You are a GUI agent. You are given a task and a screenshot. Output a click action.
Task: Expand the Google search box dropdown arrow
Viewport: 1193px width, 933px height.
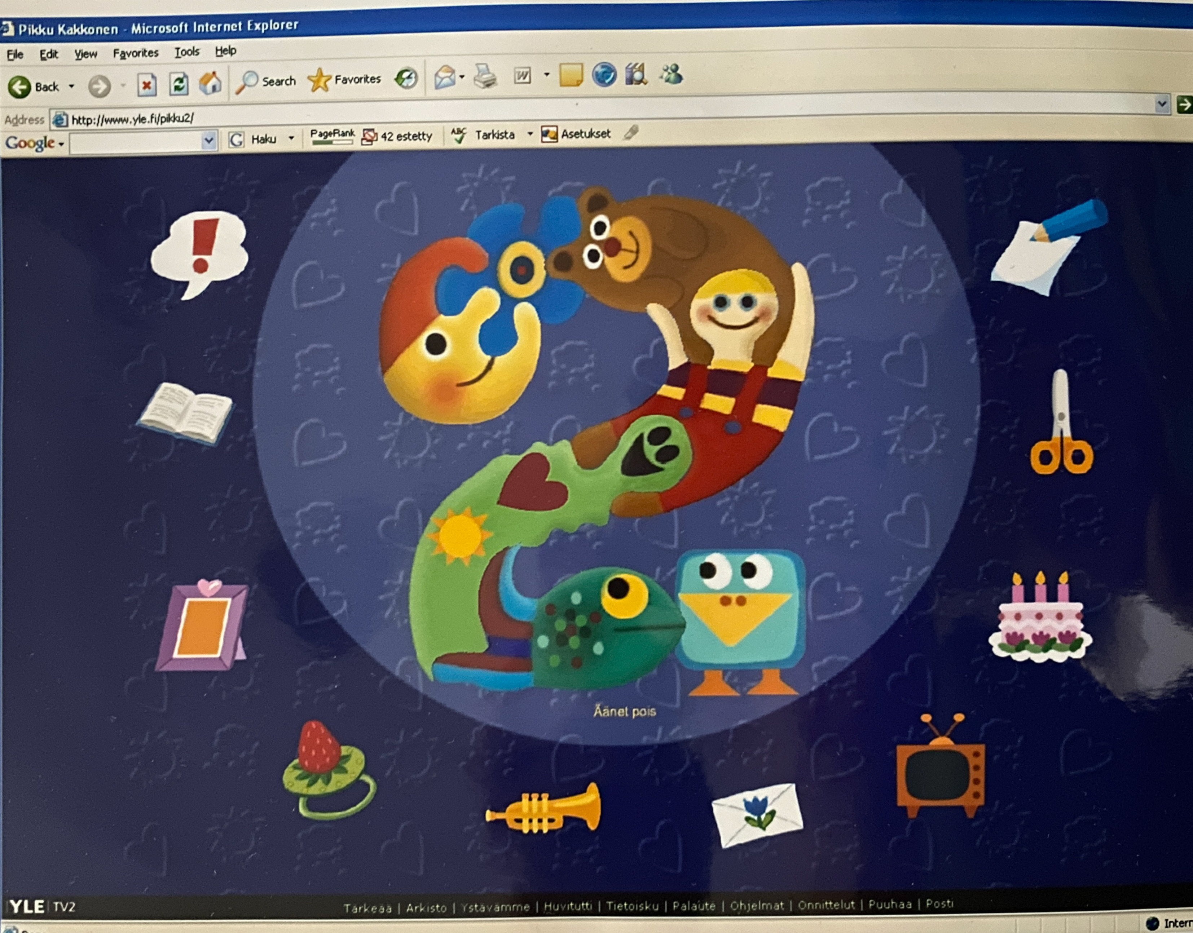[x=209, y=141]
